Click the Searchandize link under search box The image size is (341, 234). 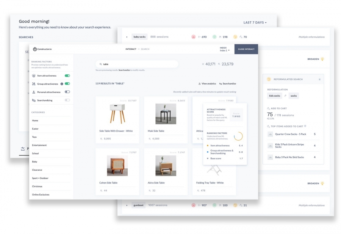[x=124, y=70]
